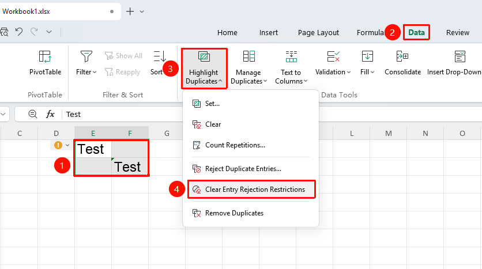This screenshot has width=482, height=269.
Task: Click the fx insert function icon
Action: [50, 114]
